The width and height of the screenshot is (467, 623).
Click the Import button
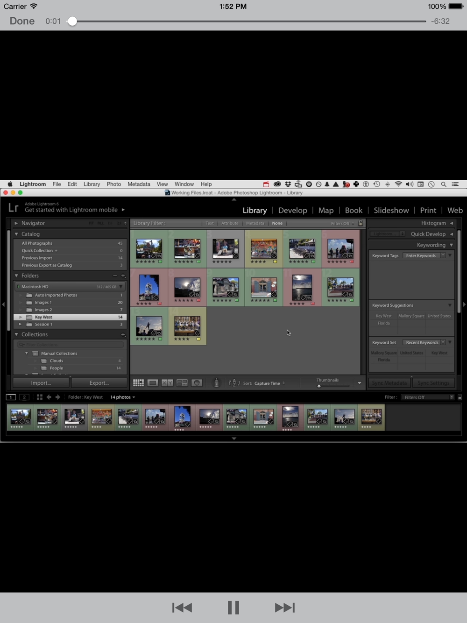click(x=41, y=383)
